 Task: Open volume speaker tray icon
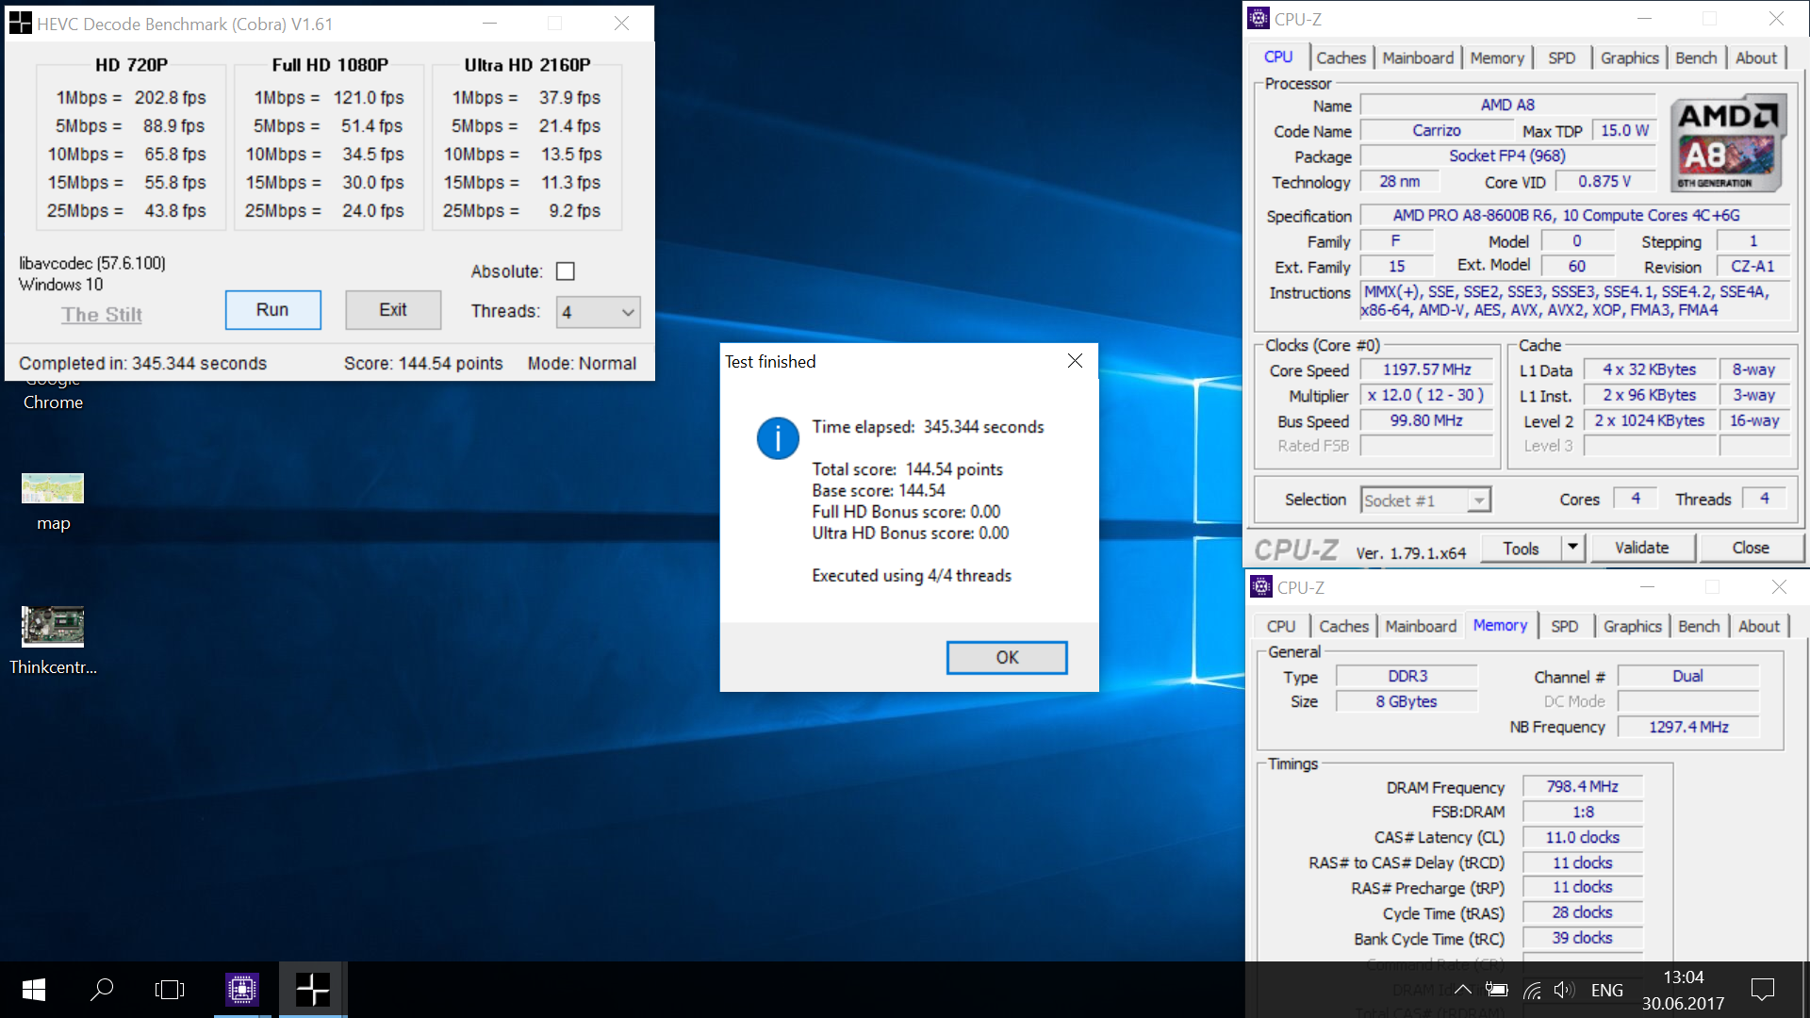point(1564,990)
